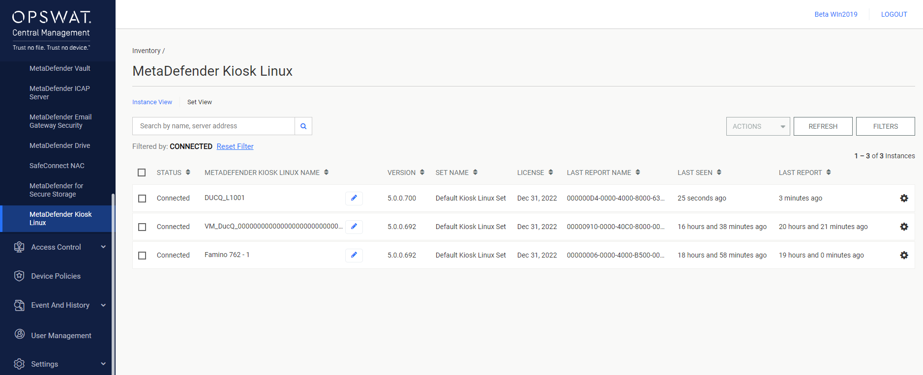Click the search magnifier icon button
The width and height of the screenshot is (923, 375).
tap(303, 126)
